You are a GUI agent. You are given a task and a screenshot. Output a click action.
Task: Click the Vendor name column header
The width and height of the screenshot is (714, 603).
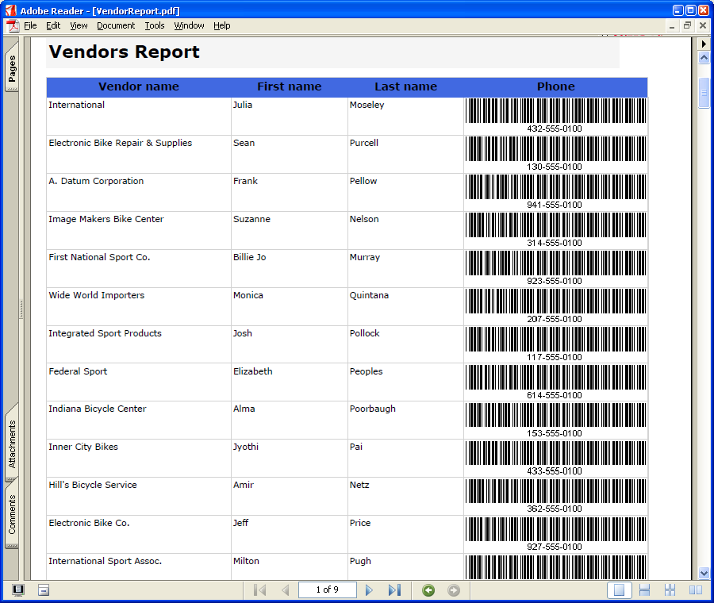click(139, 86)
